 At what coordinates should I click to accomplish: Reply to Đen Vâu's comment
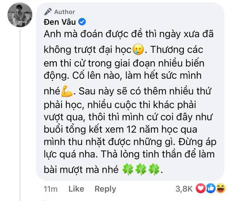coord(105,189)
